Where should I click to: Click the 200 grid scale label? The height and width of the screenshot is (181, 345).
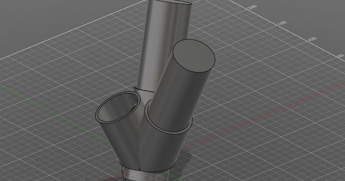252,7
